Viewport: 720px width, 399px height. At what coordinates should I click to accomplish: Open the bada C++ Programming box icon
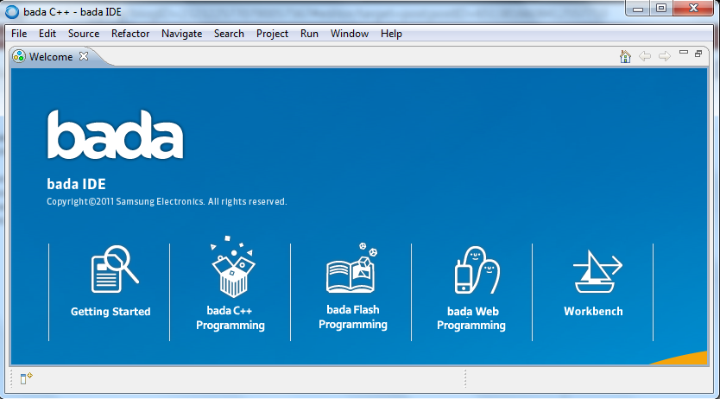[x=232, y=266]
